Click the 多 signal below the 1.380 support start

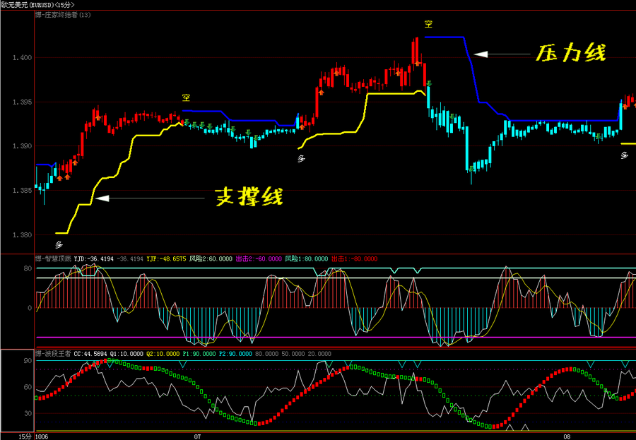pyautogui.click(x=59, y=244)
